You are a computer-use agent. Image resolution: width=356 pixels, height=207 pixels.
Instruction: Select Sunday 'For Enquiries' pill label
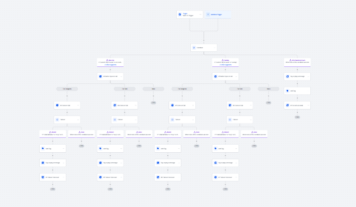182,89
